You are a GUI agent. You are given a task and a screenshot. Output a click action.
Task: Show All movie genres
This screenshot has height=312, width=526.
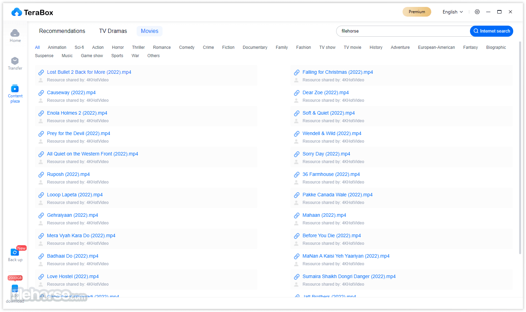[x=37, y=47]
